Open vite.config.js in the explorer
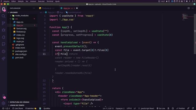The width and height of the screenshot is (196, 110). pos(21,54)
